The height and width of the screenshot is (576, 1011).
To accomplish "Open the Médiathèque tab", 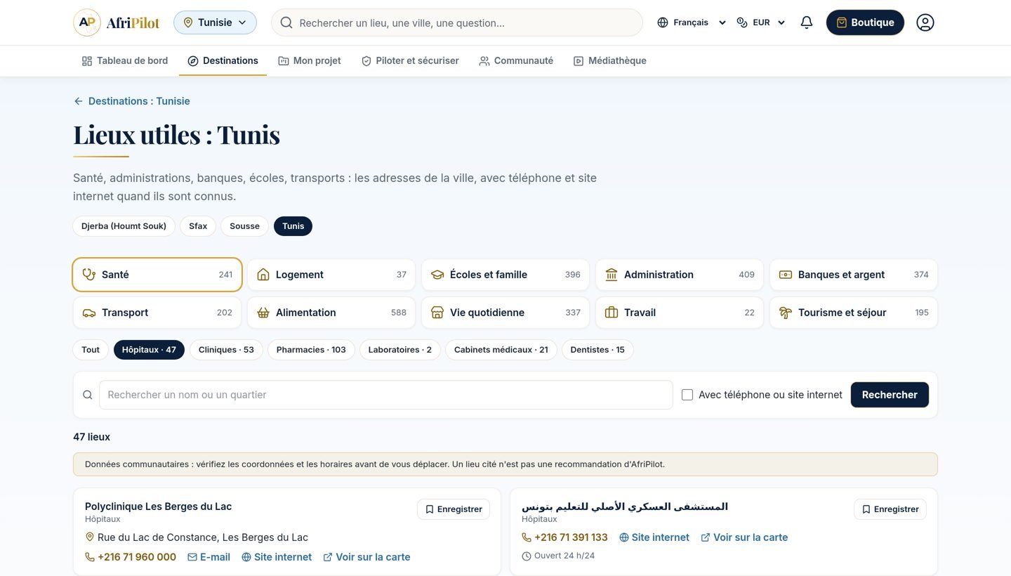I will pos(609,61).
